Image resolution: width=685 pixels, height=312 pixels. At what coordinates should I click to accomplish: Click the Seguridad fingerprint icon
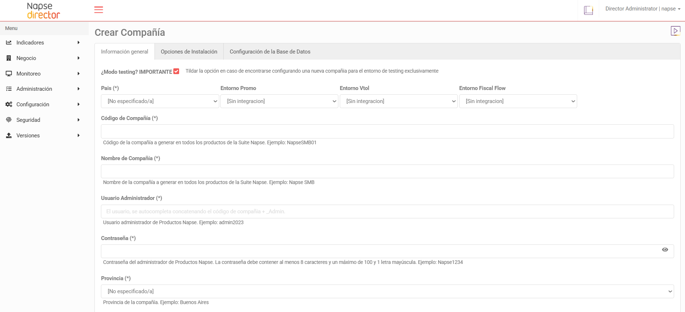pos(9,120)
